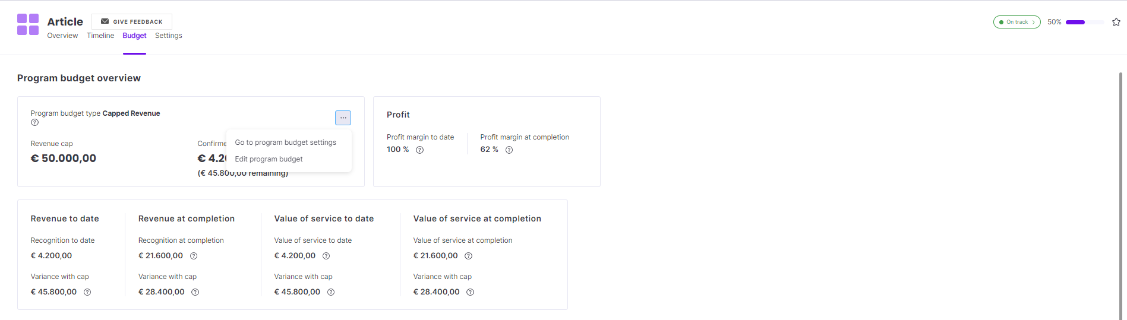This screenshot has width=1127, height=320.
Task: Open the Timeline tab
Action: [x=100, y=36]
